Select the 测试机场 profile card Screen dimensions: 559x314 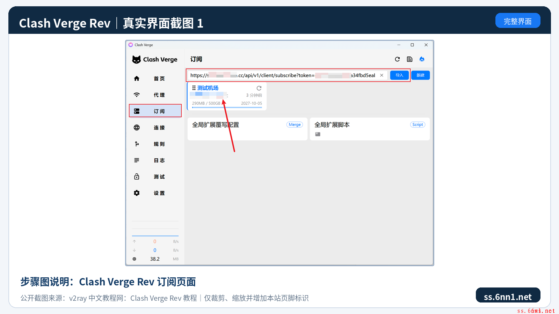tap(227, 96)
